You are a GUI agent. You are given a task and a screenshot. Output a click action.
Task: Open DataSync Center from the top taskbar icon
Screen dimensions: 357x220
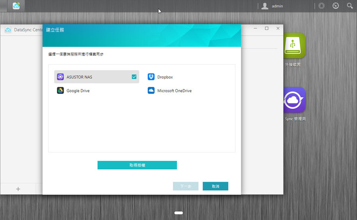pos(16,6)
